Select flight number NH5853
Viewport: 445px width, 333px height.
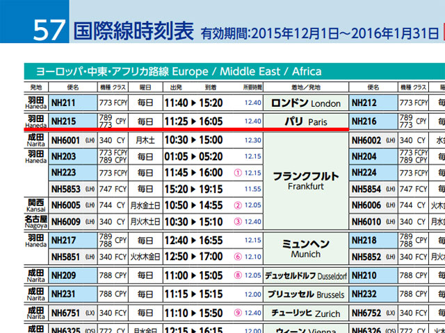66,189
